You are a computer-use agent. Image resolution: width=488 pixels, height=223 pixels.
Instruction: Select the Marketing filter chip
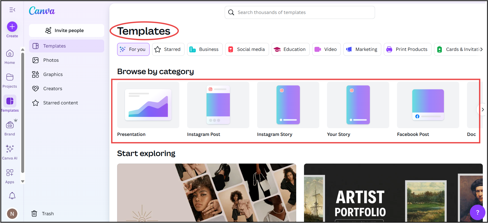click(x=362, y=49)
